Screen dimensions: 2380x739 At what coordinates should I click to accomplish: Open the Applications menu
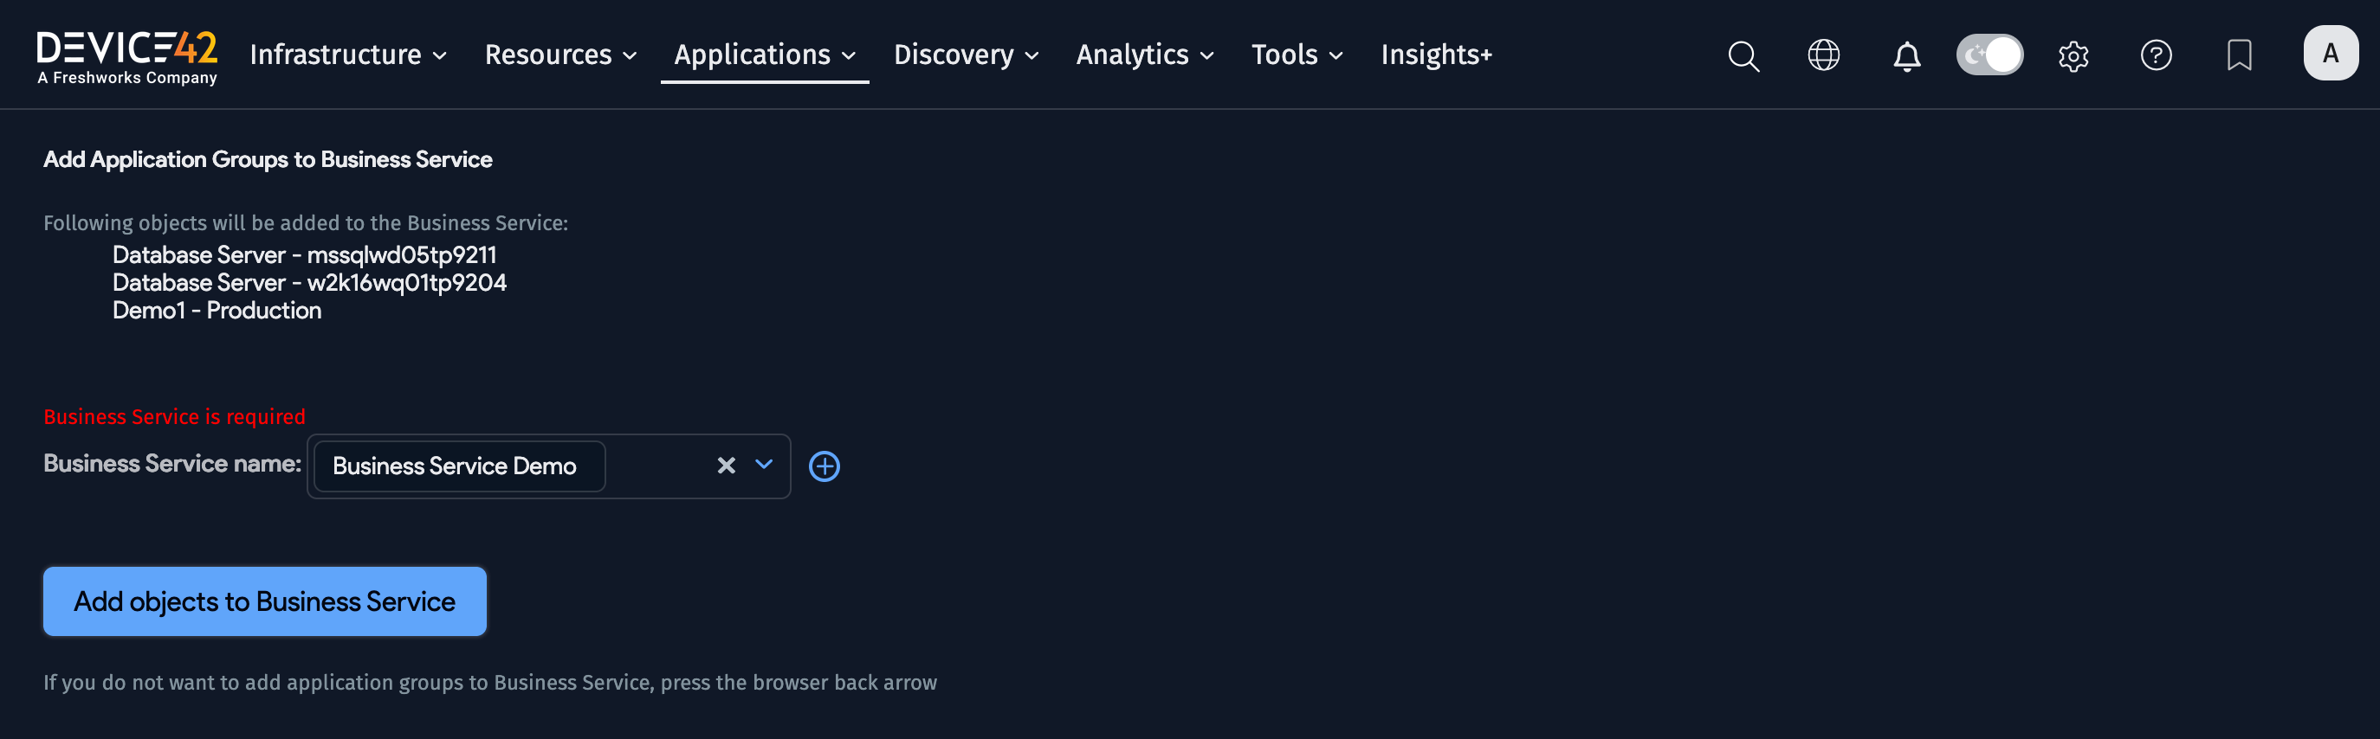[x=764, y=55]
